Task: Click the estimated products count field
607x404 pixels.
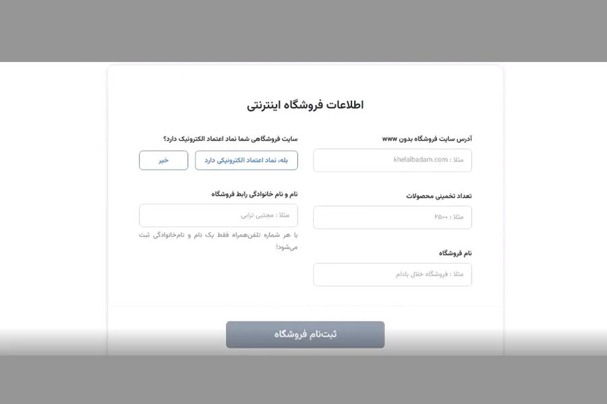Action: (x=392, y=217)
